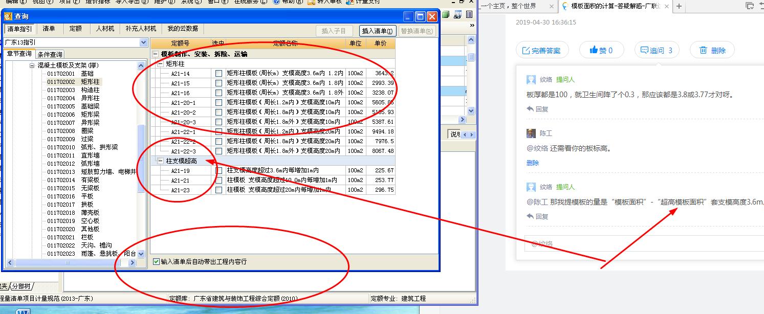Click reply arrow under @陈工 comment
Screen dimensions: 764x314
(x=530, y=216)
